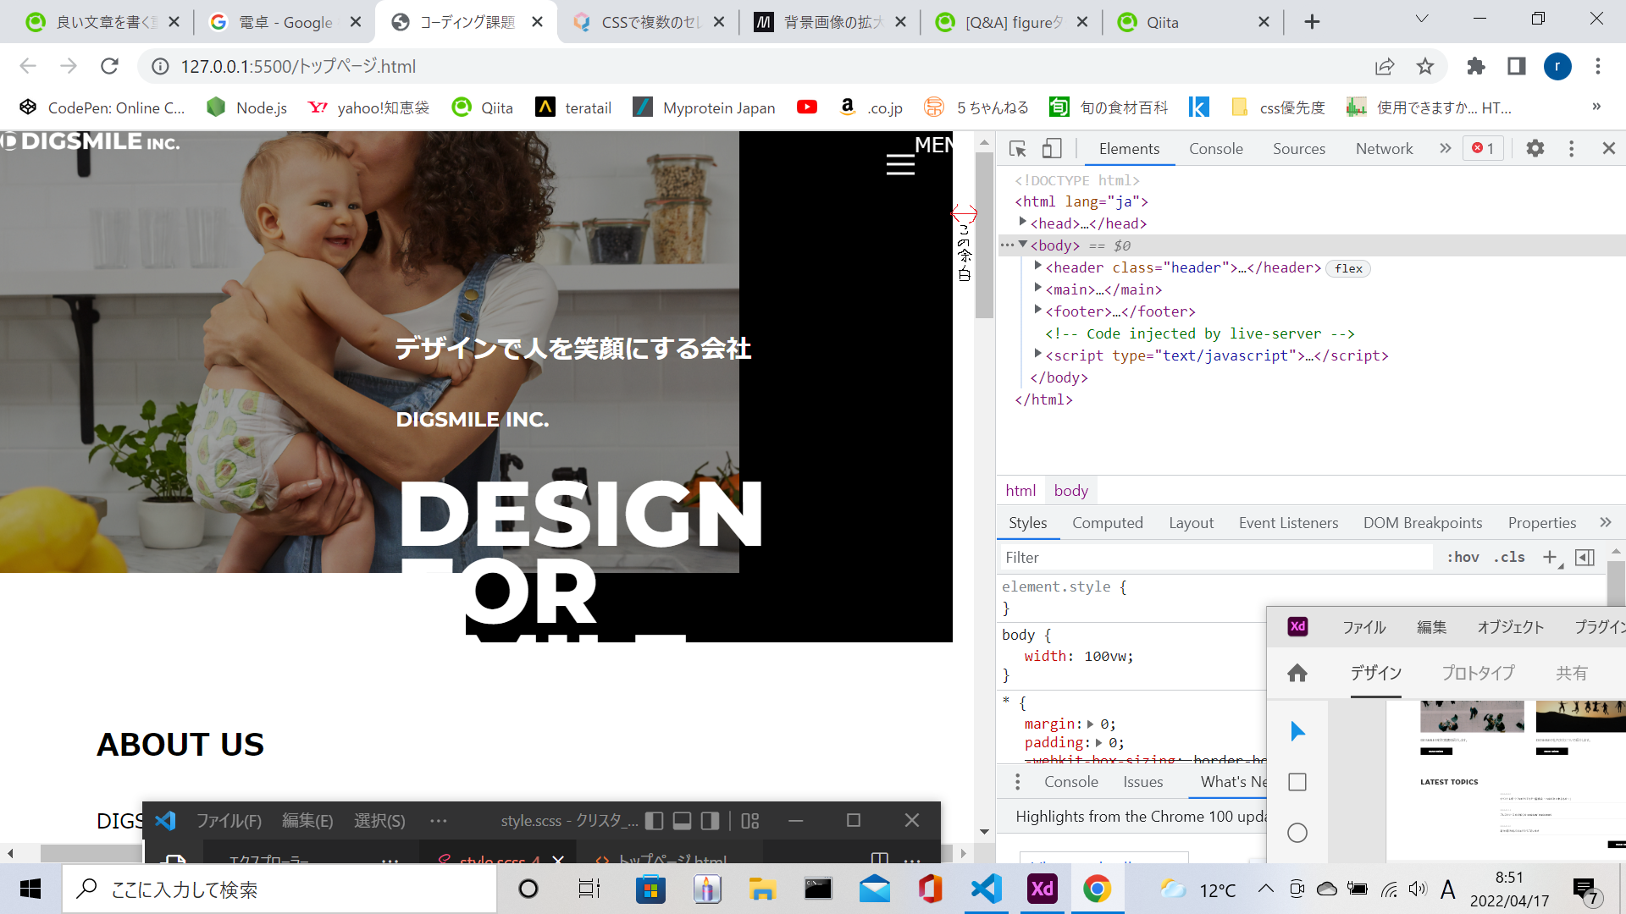The width and height of the screenshot is (1626, 914).
Task: Open the Properties tab in DevTools
Action: (1541, 523)
